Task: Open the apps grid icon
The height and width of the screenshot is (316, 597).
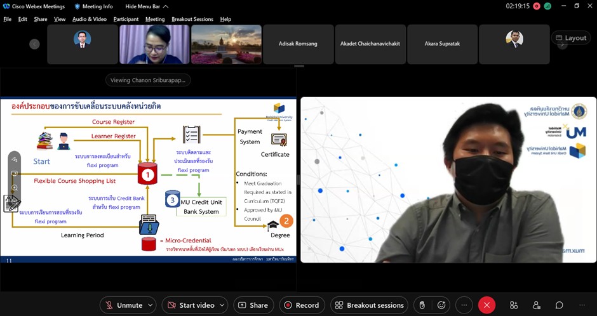Action: [514, 305]
